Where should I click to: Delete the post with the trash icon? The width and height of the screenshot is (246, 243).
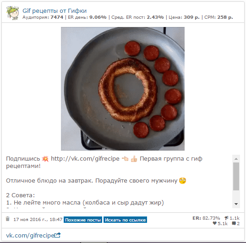pos(8,219)
